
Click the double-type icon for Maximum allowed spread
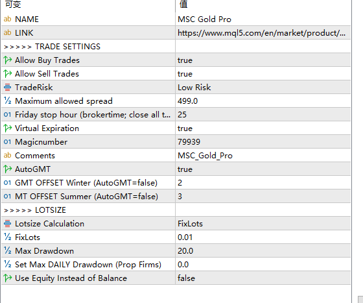[7, 101]
